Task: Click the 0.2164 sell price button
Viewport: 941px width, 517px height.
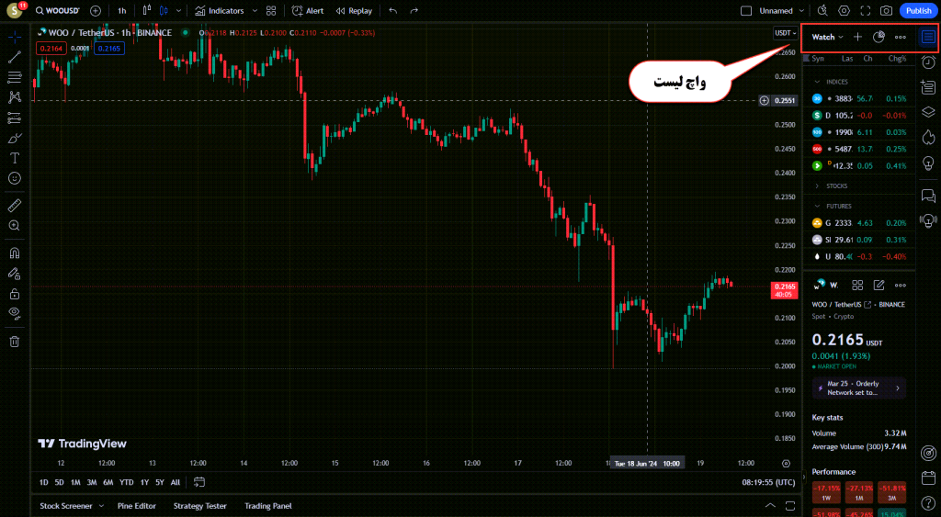Action: click(x=51, y=49)
